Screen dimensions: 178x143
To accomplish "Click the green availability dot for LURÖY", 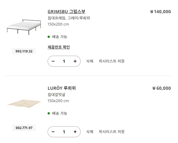I will click(49, 113).
